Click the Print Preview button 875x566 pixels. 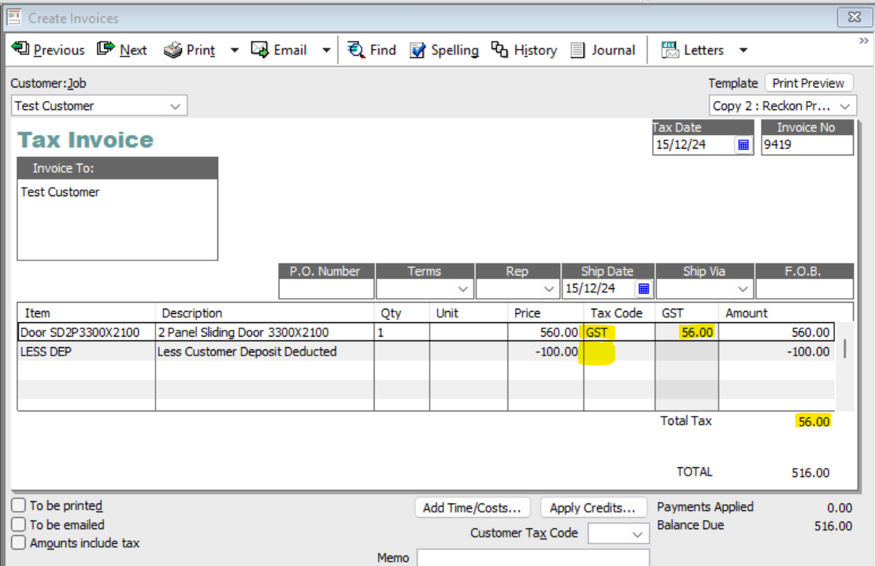(x=808, y=83)
